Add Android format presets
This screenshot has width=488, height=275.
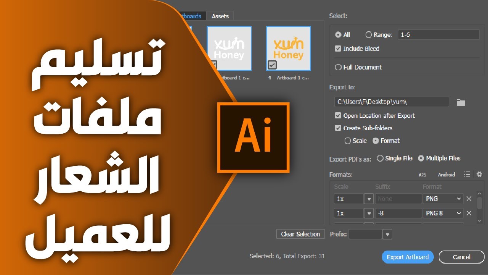[x=446, y=175]
